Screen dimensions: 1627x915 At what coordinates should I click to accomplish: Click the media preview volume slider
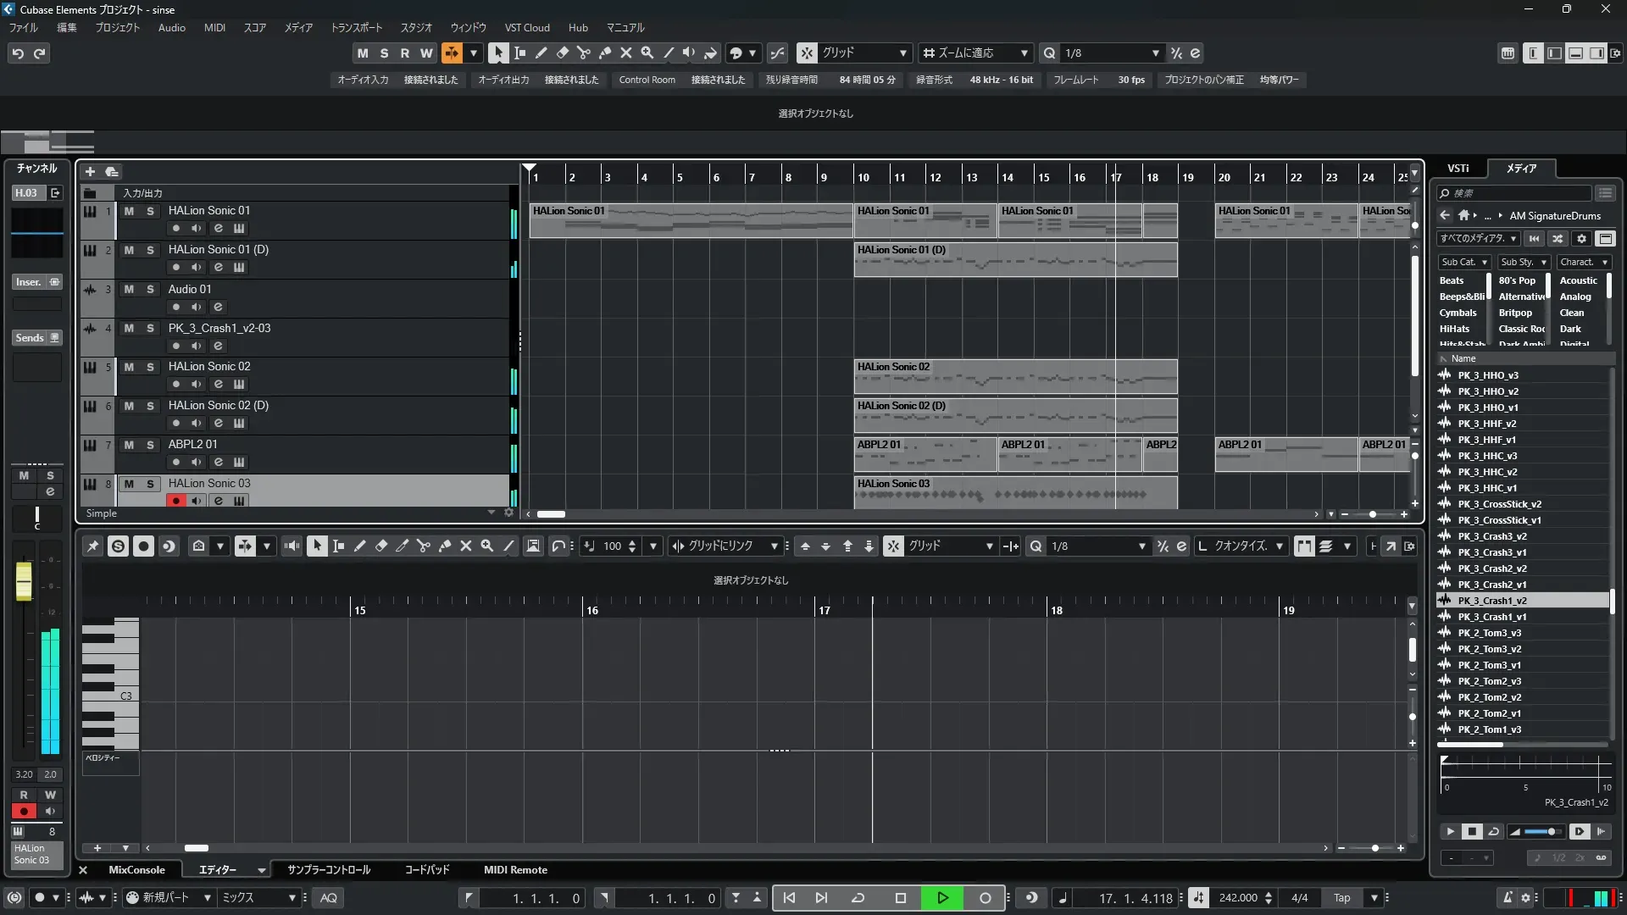1541,832
